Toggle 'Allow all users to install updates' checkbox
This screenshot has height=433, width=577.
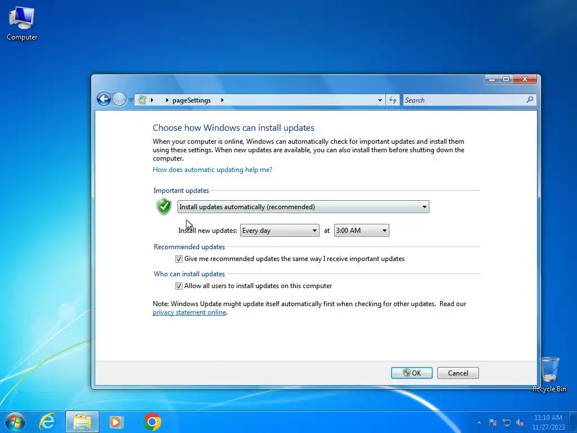tap(179, 286)
